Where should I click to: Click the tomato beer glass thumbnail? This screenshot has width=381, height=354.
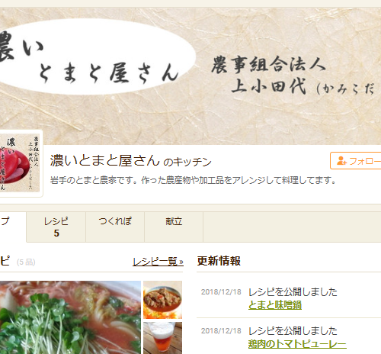click(x=162, y=338)
